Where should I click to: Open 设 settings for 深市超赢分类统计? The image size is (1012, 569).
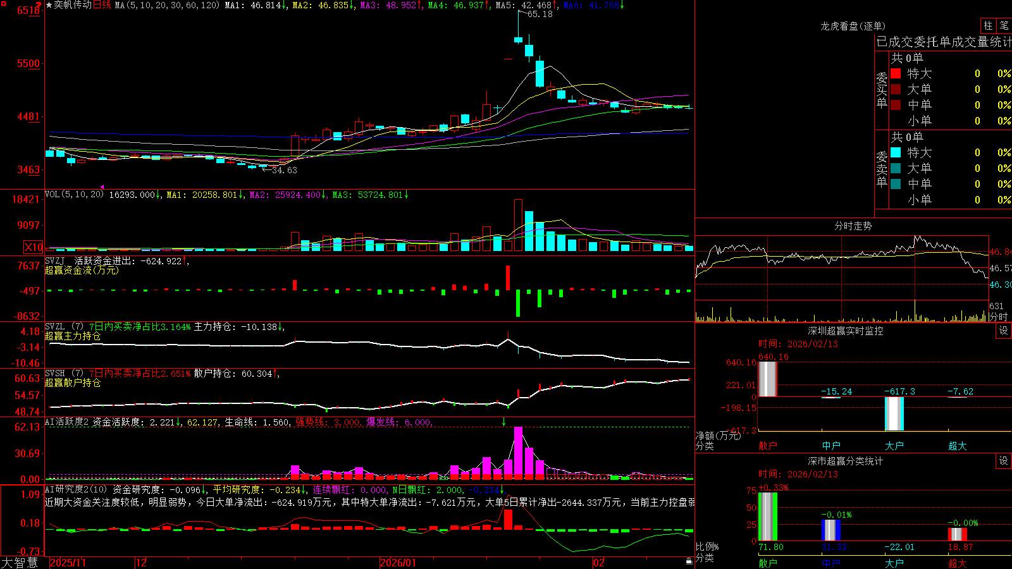(x=1004, y=461)
